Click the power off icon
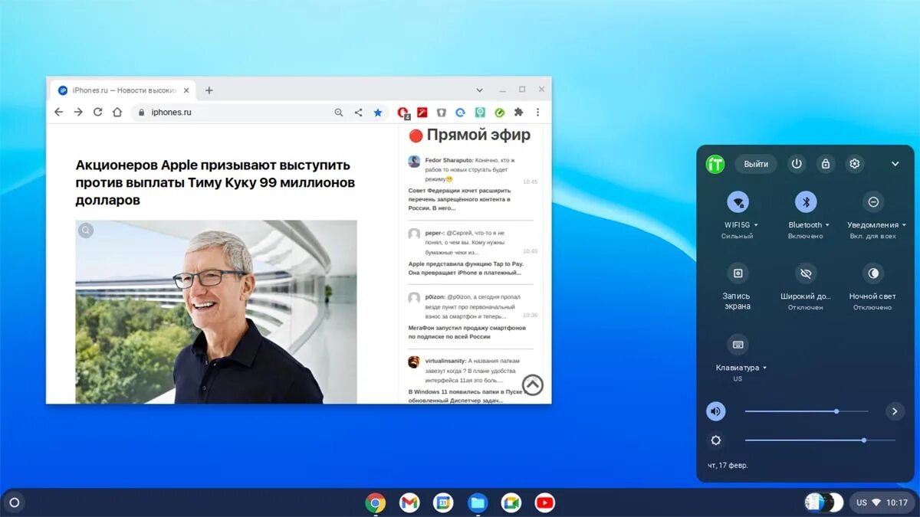The height and width of the screenshot is (517, 920). [797, 164]
